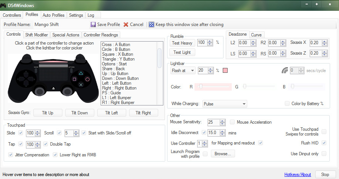Toggle for Mapping and readout checkbox
This screenshot has width=339, height=179.
click(x=261, y=143)
